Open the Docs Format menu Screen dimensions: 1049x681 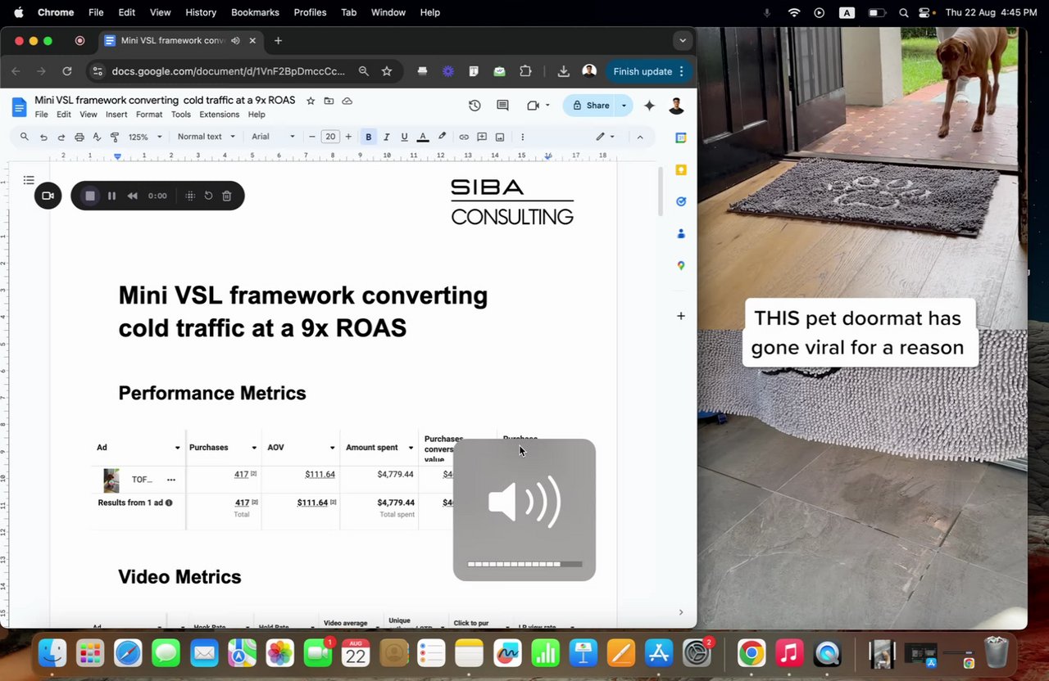pos(149,115)
